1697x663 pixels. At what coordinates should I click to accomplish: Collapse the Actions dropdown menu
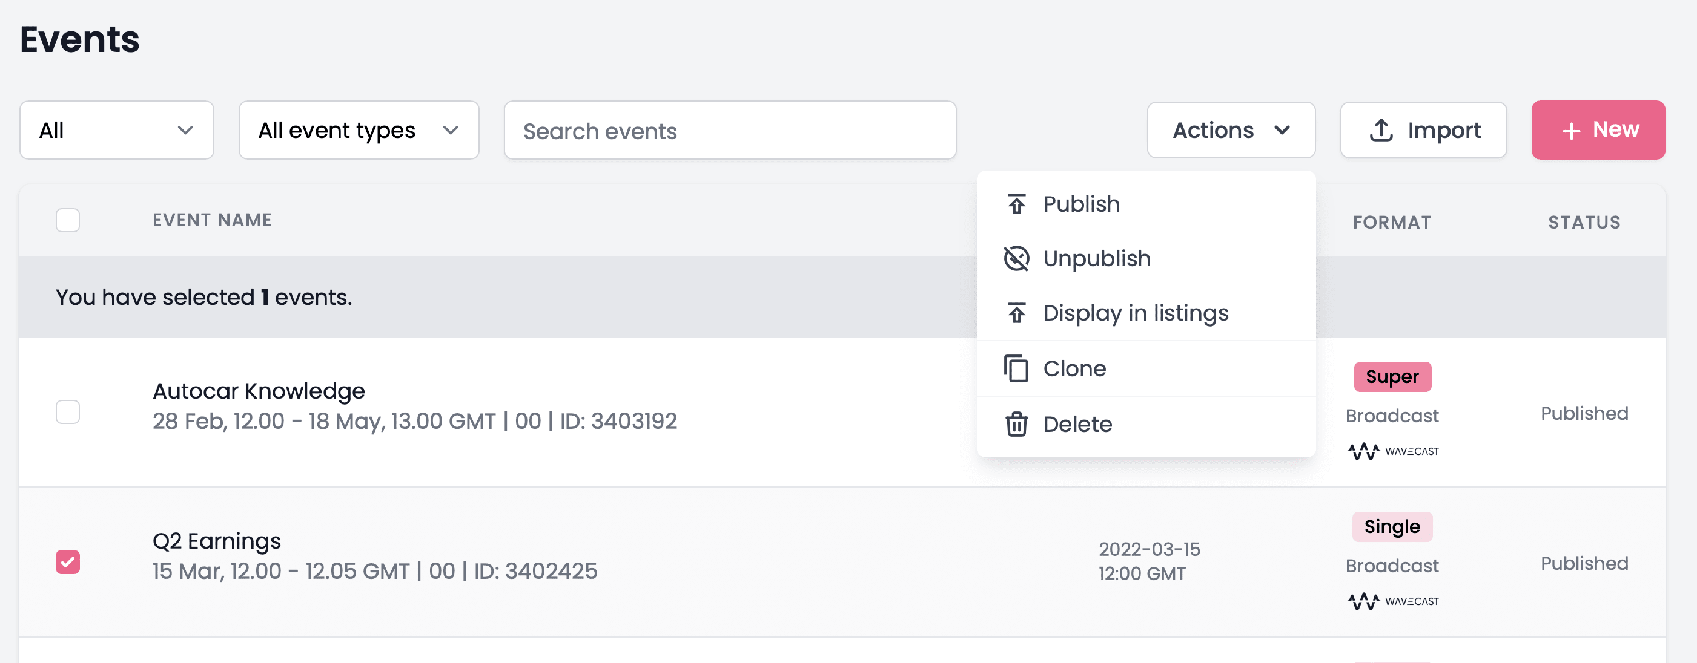[x=1231, y=130]
